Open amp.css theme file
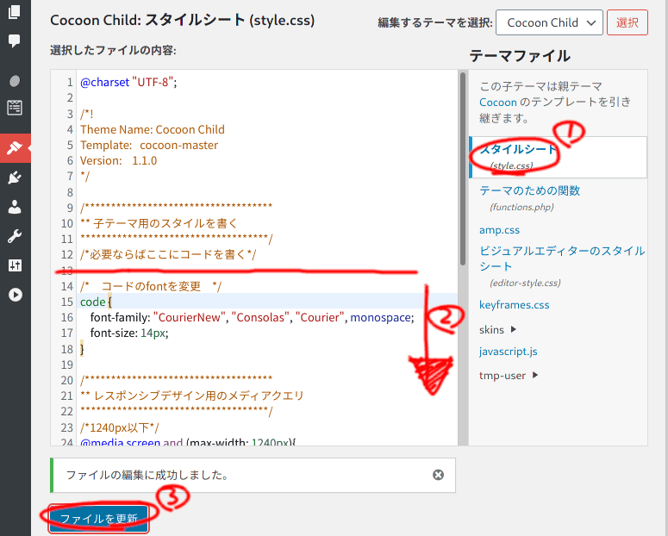668x536 pixels. coord(499,230)
